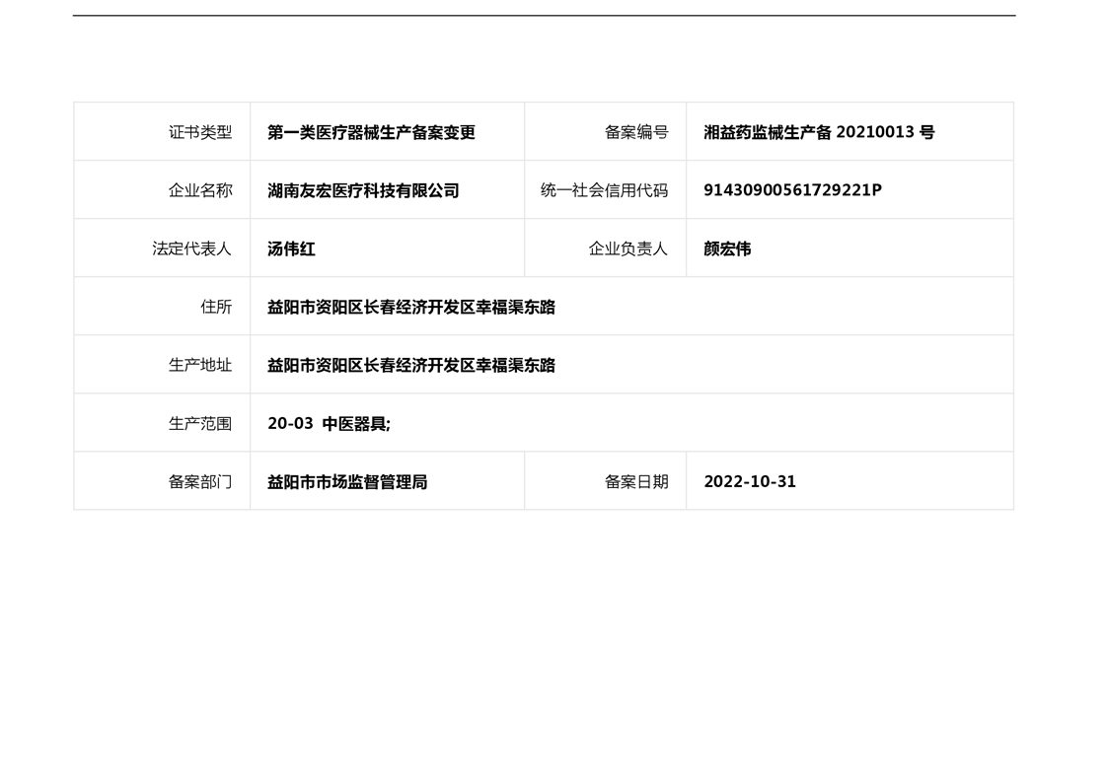
Task: Click the 住所 label cell
Action: [x=216, y=307]
